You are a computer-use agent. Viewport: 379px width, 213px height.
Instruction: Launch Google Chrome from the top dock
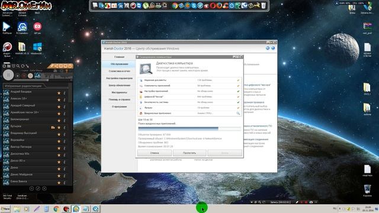click(175, 5)
